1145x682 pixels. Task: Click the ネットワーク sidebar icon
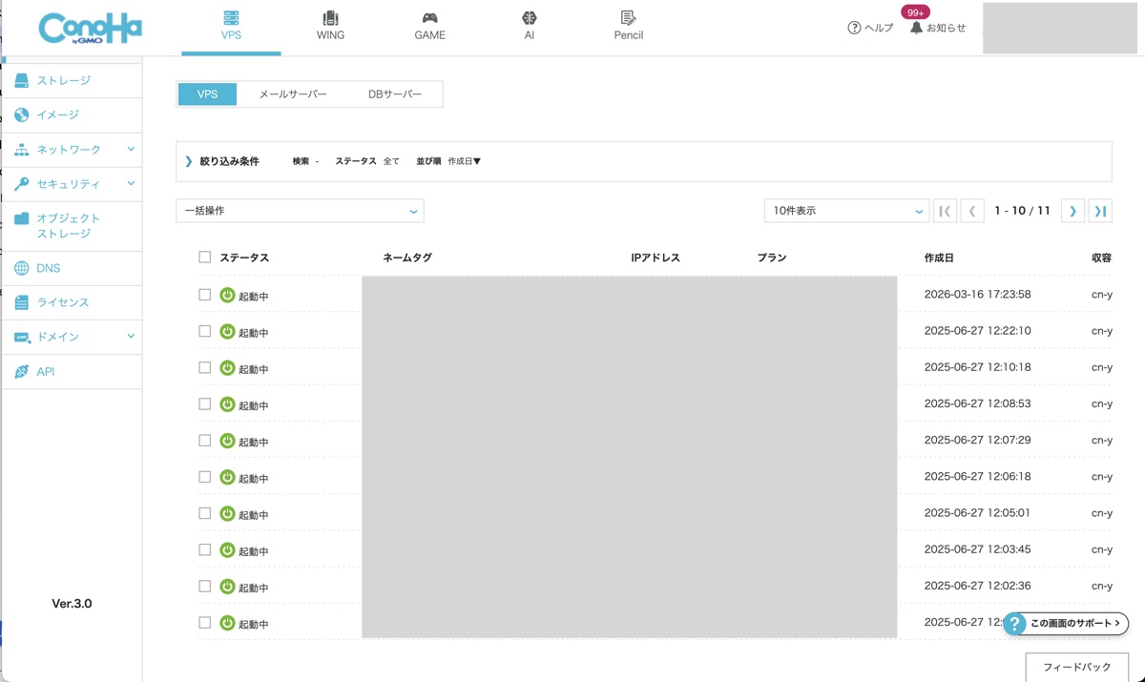point(22,150)
